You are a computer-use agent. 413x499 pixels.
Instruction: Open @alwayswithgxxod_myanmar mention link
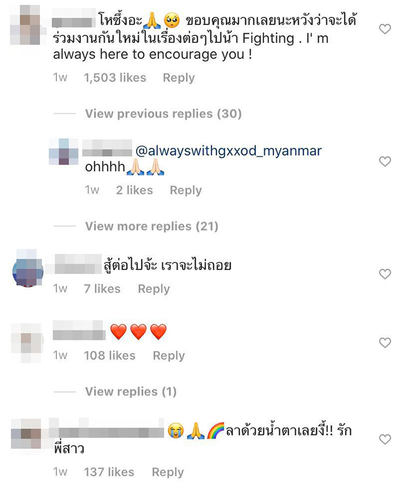(229, 151)
